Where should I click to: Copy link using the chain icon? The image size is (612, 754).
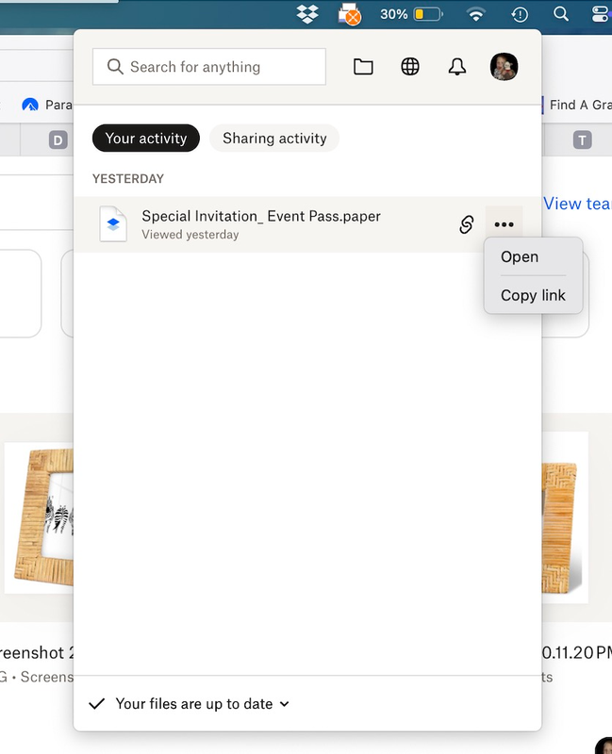pos(466,224)
